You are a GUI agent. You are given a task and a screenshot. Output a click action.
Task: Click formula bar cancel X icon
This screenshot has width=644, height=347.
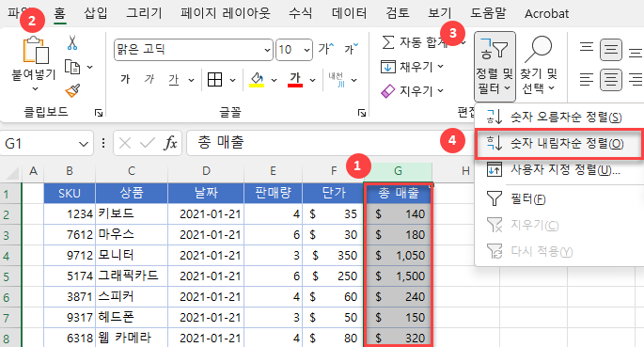coord(125,143)
